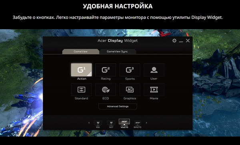
Task: Click the 'Movie' label text
Action: [154, 98]
